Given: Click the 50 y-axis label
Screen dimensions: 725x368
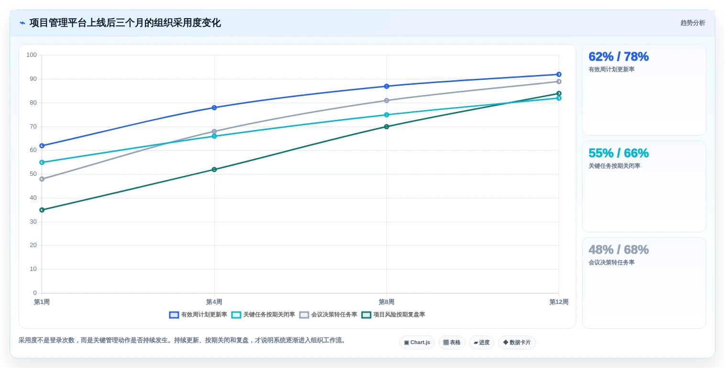Looking at the screenshot, I should coord(33,174).
